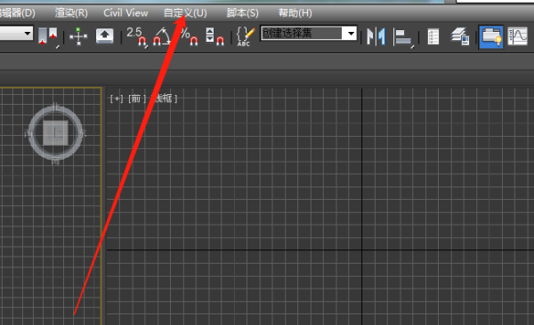Open the 自定义(U) menu
The height and width of the screenshot is (325, 534).
click(x=185, y=13)
